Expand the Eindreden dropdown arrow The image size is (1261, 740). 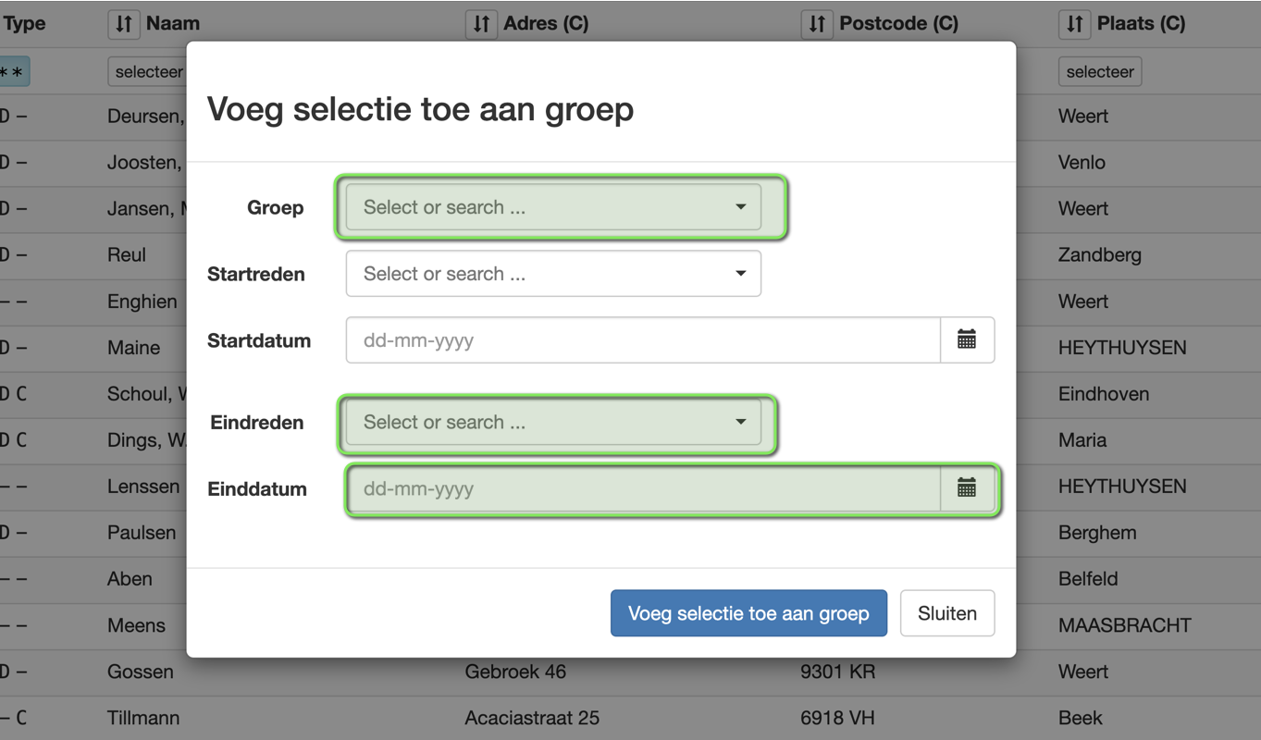740,422
